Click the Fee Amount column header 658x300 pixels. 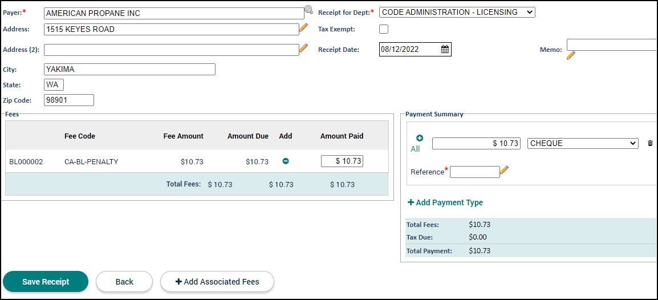coord(184,136)
